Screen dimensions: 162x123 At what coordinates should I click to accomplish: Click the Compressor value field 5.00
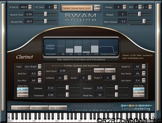coord(50,95)
